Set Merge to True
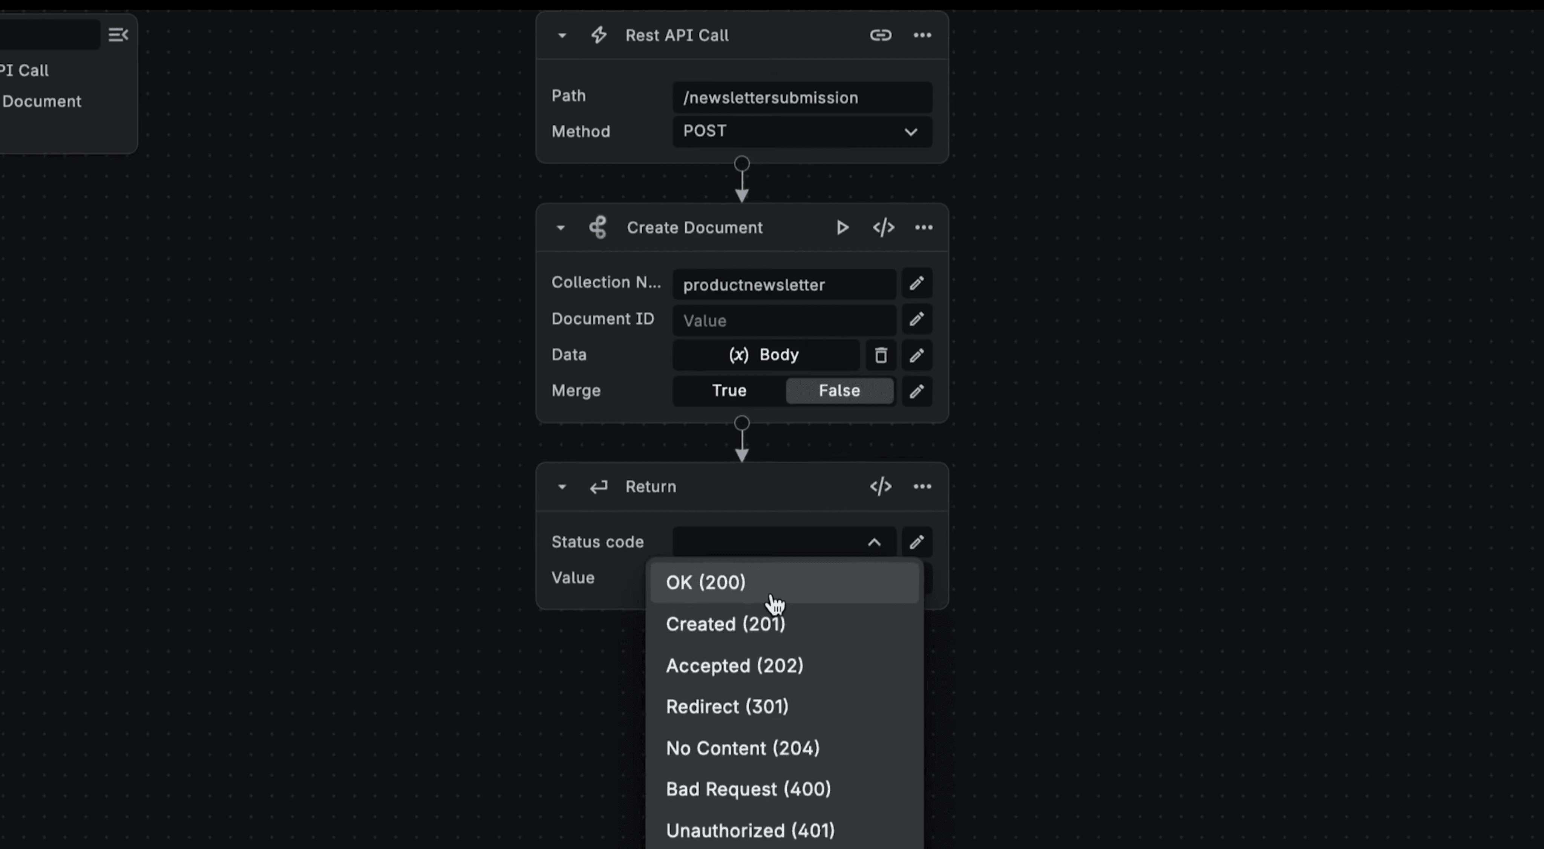 (x=729, y=391)
